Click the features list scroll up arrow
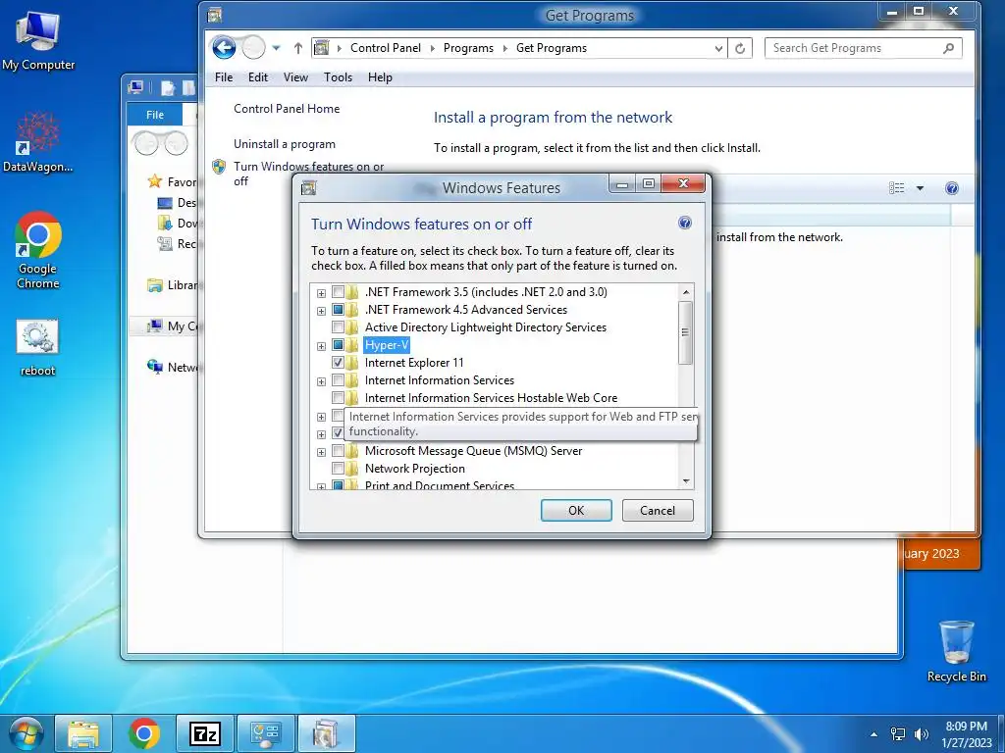 point(686,292)
